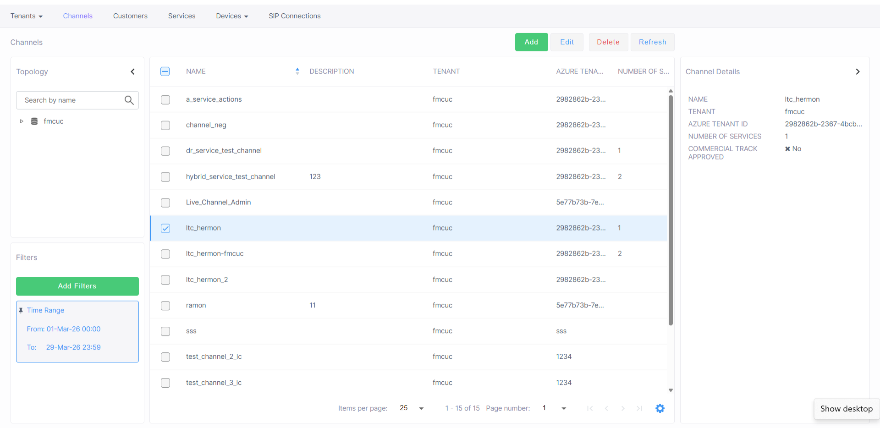Open table settings gear icon

point(660,408)
